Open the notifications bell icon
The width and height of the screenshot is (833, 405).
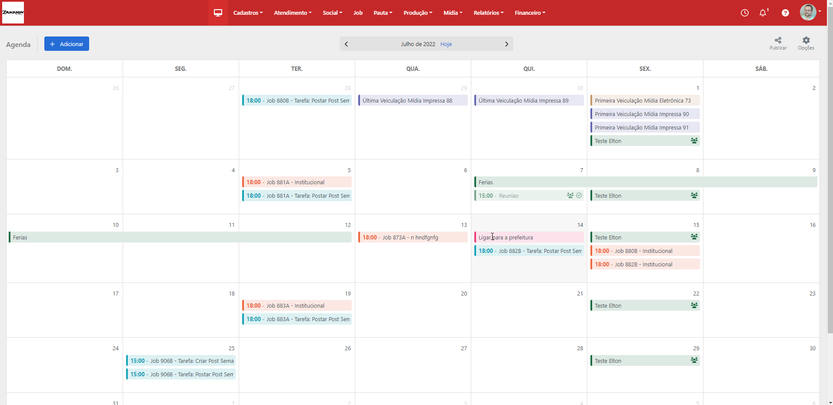(x=763, y=13)
